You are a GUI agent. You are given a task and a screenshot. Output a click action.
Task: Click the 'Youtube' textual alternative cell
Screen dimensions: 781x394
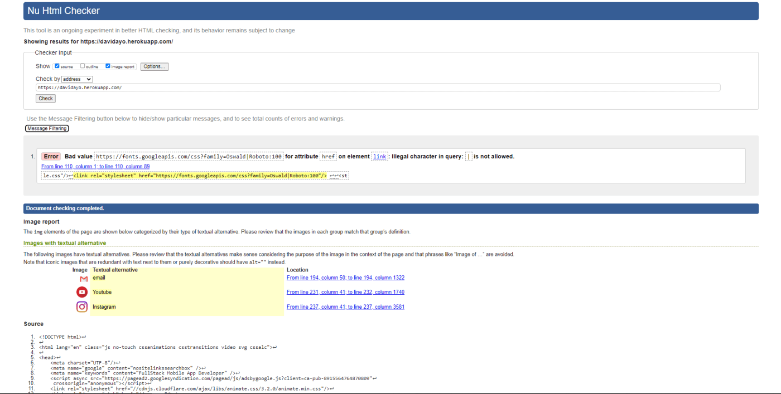[187, 292]
